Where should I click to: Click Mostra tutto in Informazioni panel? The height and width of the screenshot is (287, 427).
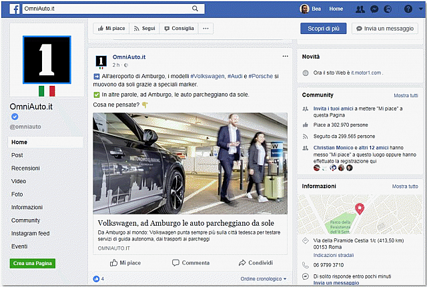point(405,186)
